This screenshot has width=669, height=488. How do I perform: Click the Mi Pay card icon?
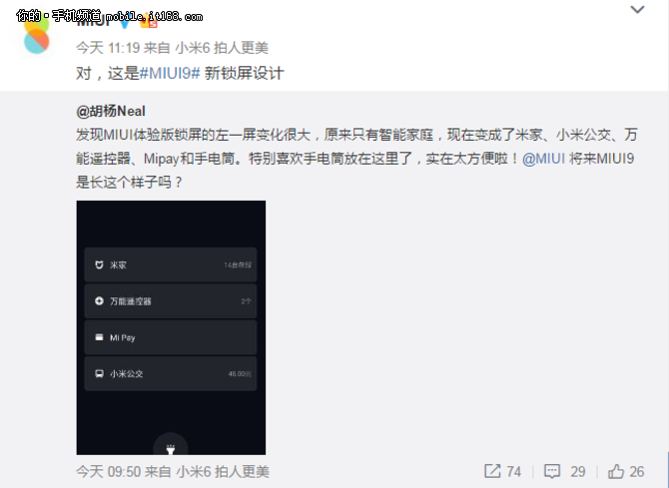coord(99,337)
